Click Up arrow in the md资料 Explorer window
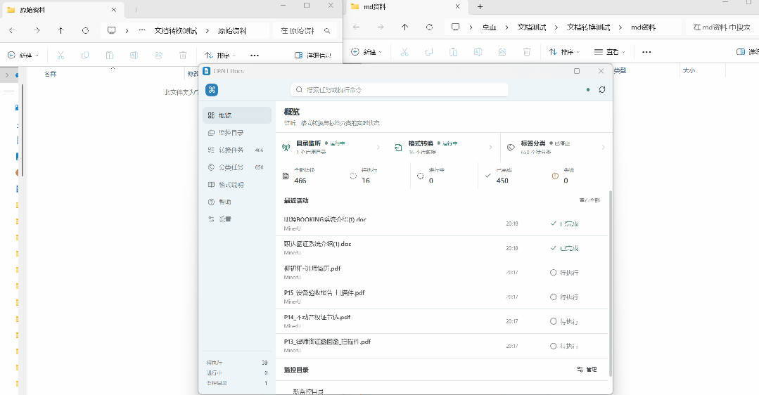The image size is (759, 395). [404, 27]
